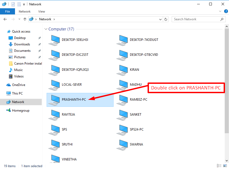
Task: Open the address bar history dropdown
Action: coord(160,19)
